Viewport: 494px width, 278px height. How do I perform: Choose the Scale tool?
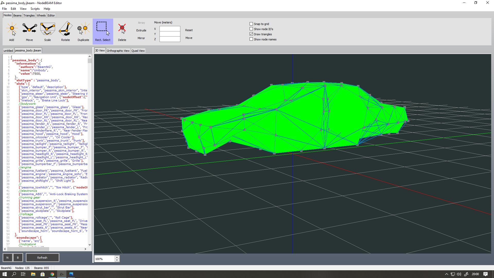(x=48, y=31)
